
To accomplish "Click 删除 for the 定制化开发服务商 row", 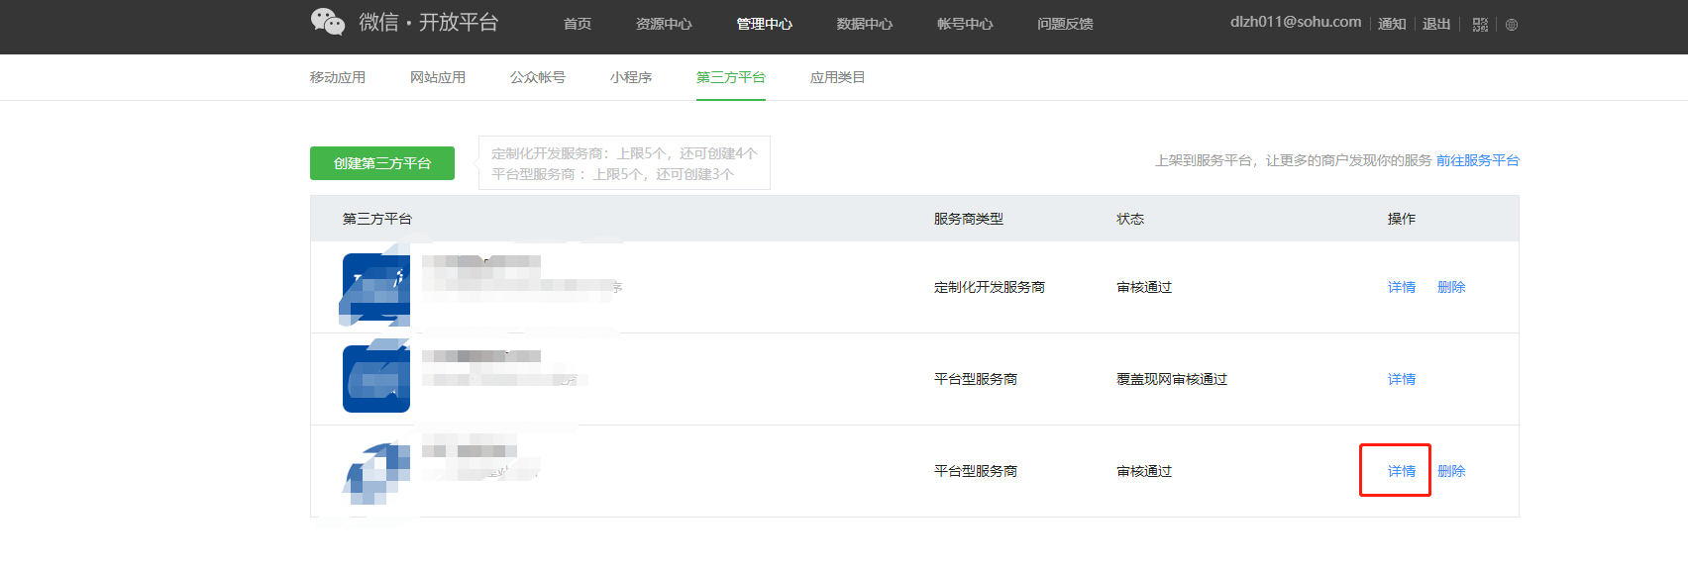I will pos(1451,287).
